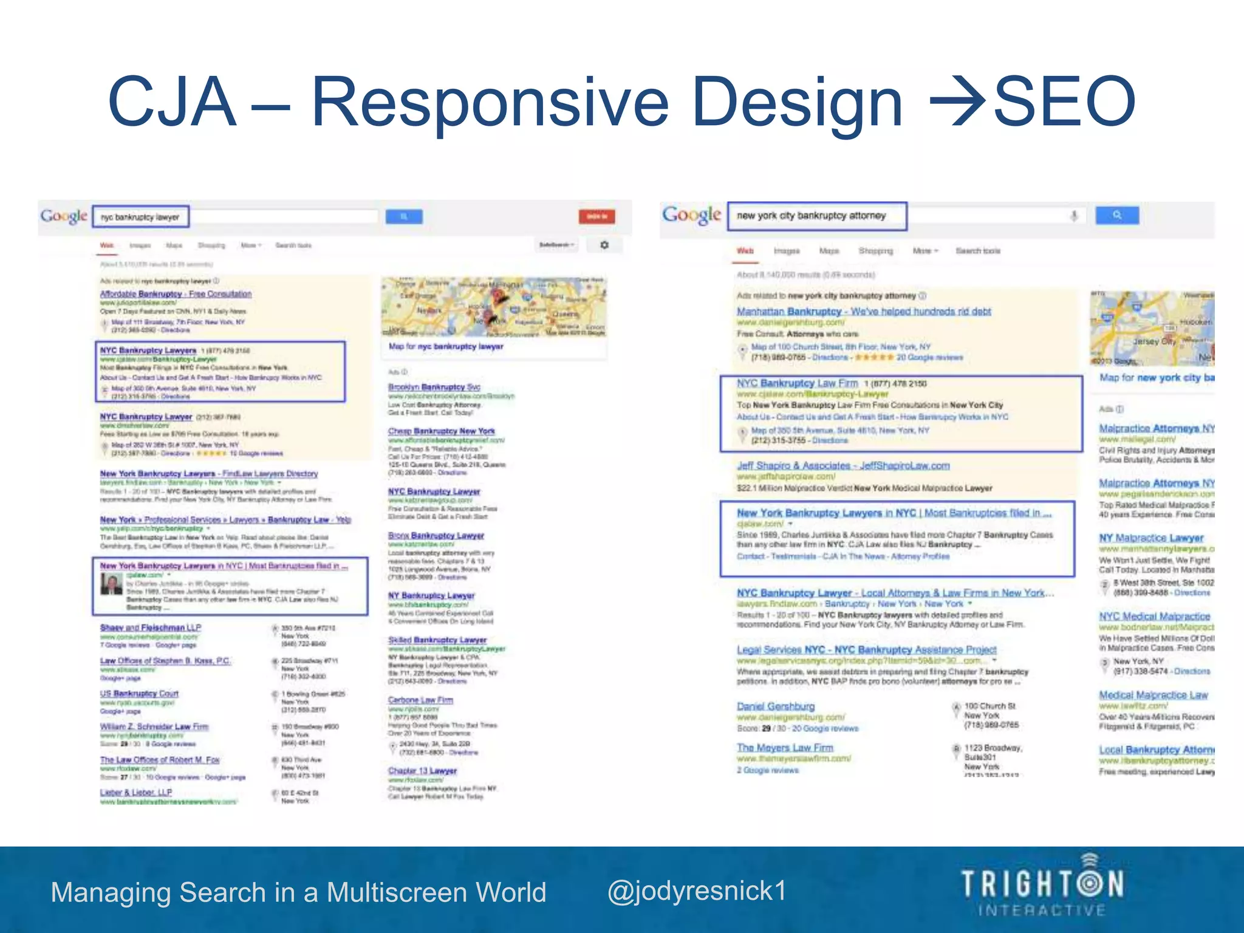This screenshot has width=1244, height=933.
Task: Open the arrow beside cjalaw.com in the right window result
Action: click(x=791, y=524)
